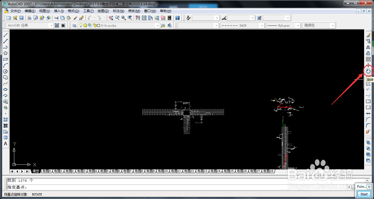Open the dimension style dropdown
This screenshot has width=374, height=199.
click(252, 18)
